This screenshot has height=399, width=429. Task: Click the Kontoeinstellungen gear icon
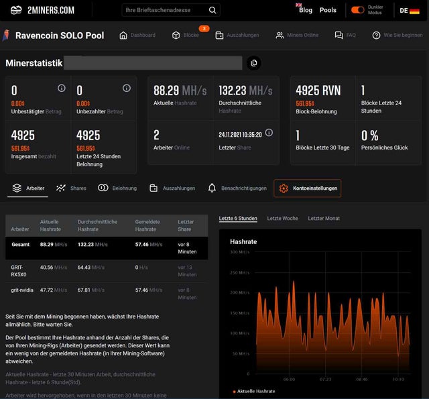click(284, 188)
